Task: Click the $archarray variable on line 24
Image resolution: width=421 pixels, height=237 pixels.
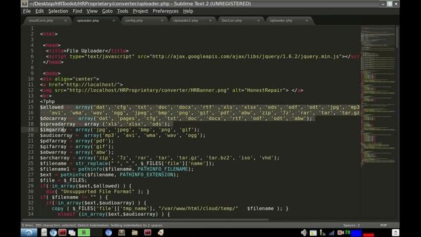Action: tap(55, 158)
